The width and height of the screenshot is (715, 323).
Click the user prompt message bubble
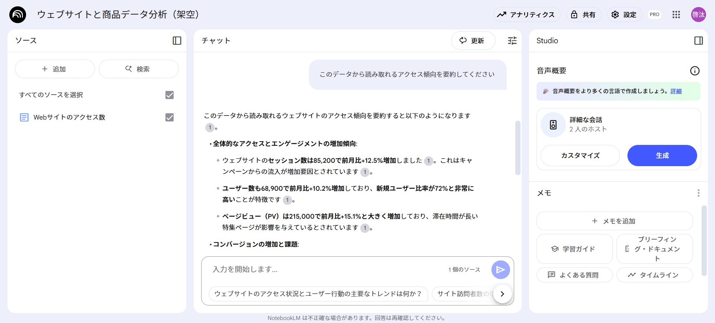click(408, 75)
